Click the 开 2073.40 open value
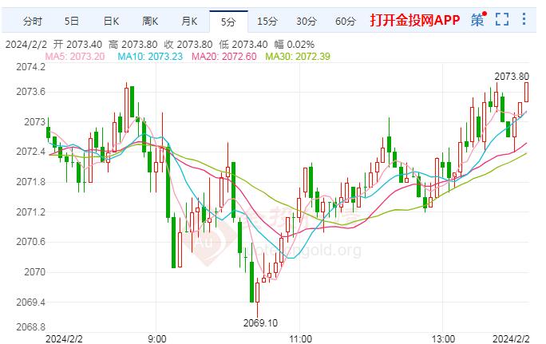The height and width of the screenshot is (344, 546). tap(77, 45)
